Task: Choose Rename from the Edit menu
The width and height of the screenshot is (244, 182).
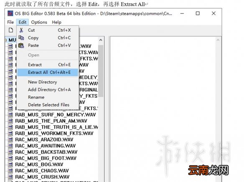Action: point(48,97)
